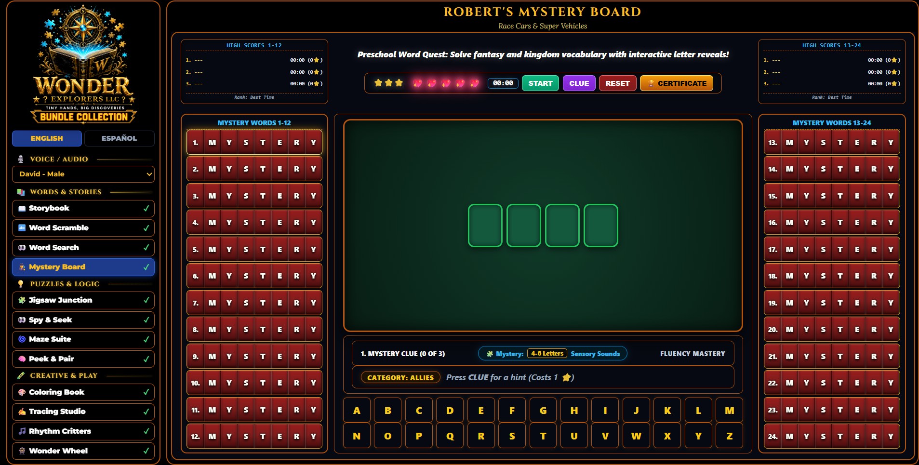Select mystery word row 12
Screen dimensions: 919x465
pyautogui.click(x=254, y=437)
